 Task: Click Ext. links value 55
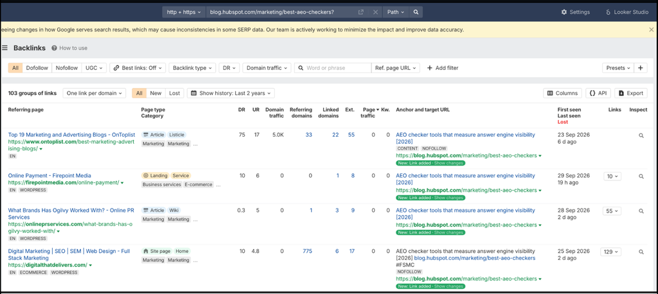[351, 135]
